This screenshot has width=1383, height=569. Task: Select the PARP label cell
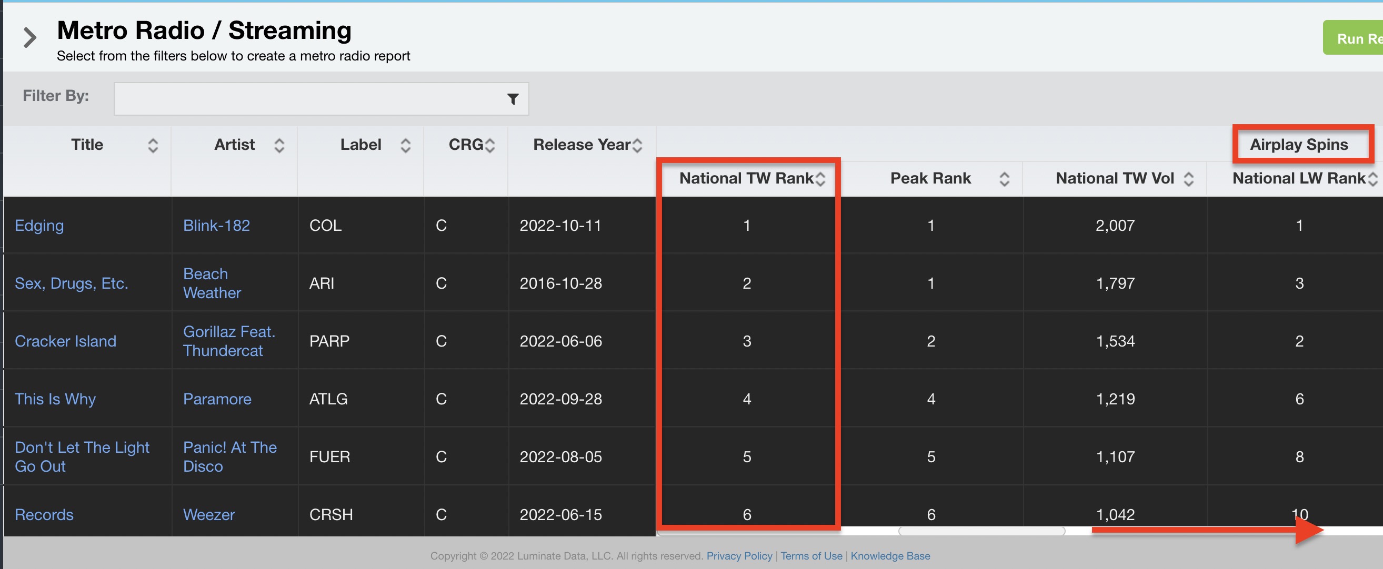pos(361,341)
